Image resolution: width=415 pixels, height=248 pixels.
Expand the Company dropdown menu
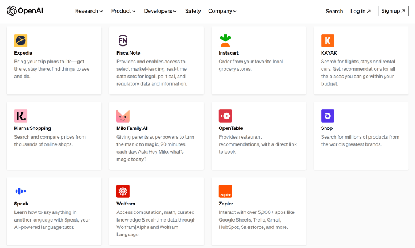coord(222,11)
